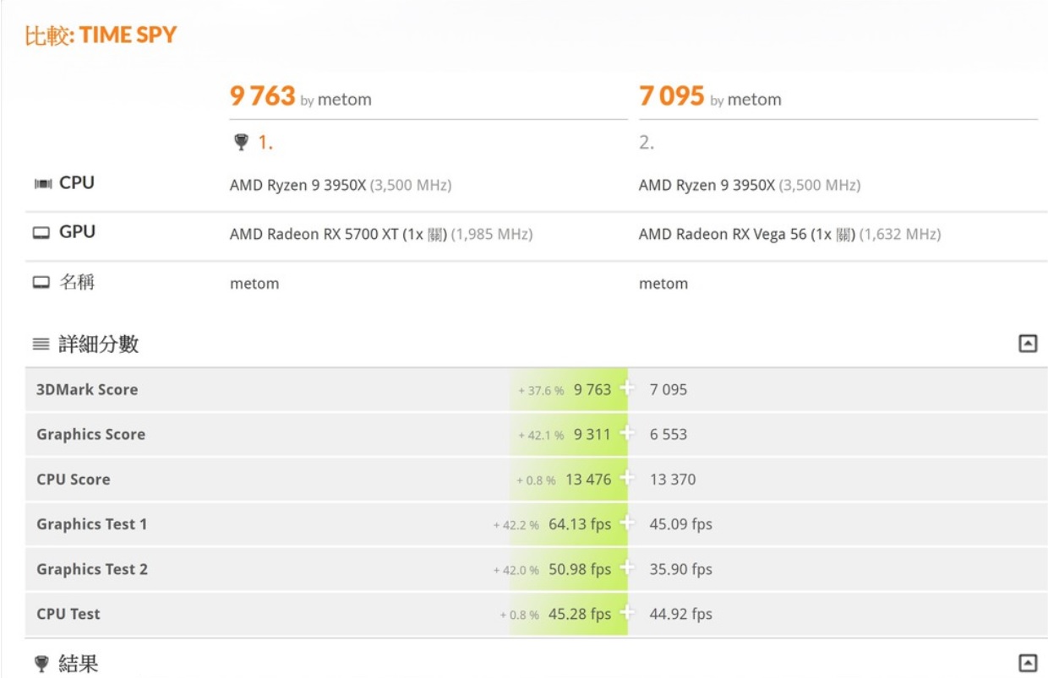
Task: Click plus icon in Graphics Score row
Action: click(626, 433)
